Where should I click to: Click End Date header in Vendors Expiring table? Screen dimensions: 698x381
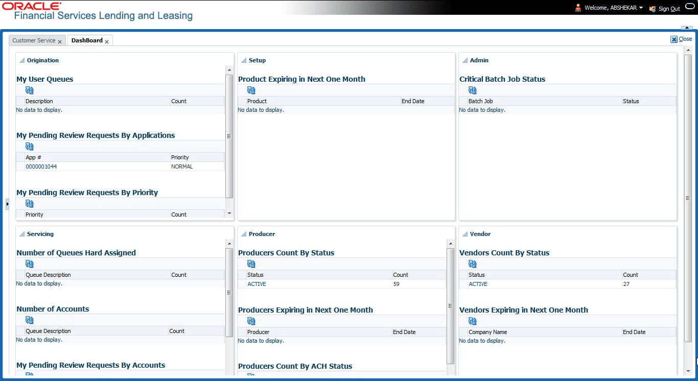tap(649, 332)
